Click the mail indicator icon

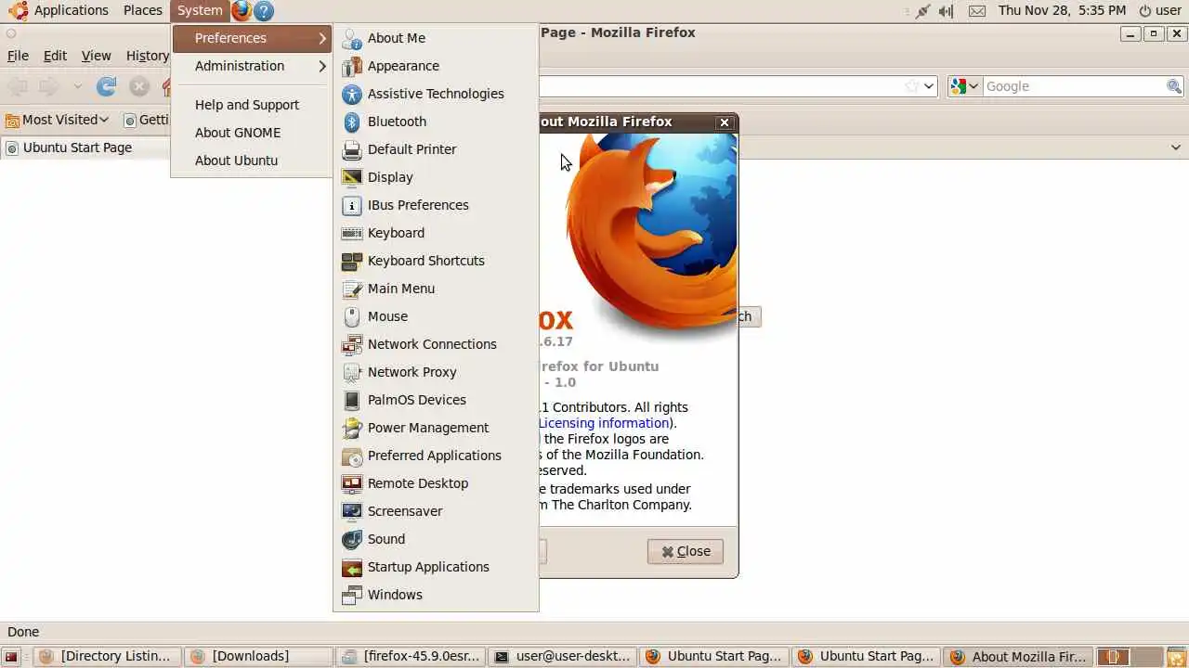(x=976, y=11)
